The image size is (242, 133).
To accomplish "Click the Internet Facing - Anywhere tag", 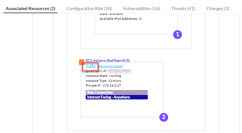I will [x=117, y=97].
